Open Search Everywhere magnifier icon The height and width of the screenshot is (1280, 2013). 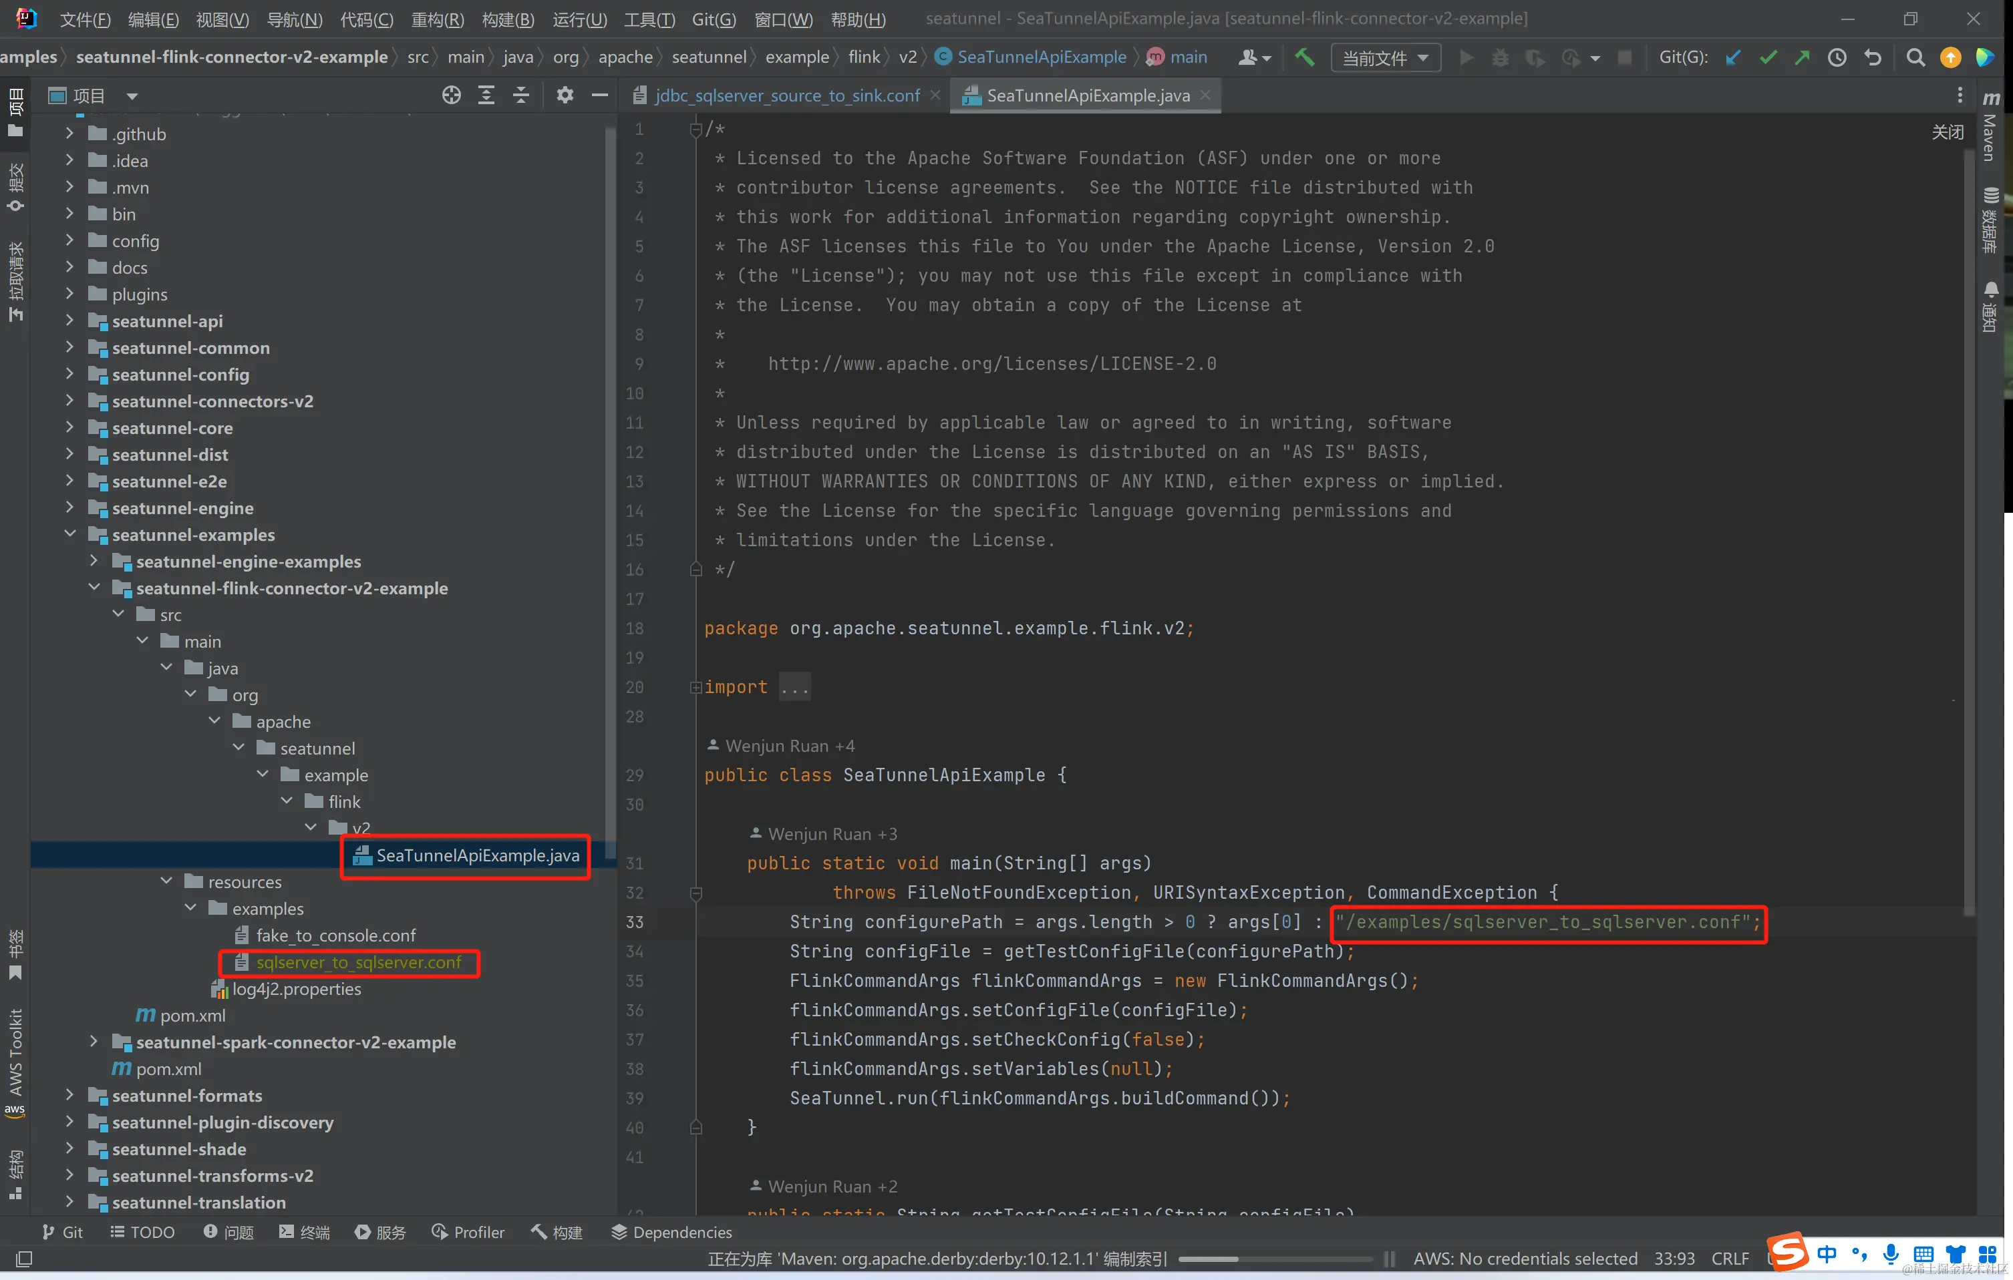(1915, 57)
